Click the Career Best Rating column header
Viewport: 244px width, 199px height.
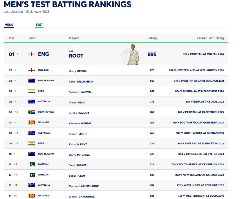[x=210, y=38]
